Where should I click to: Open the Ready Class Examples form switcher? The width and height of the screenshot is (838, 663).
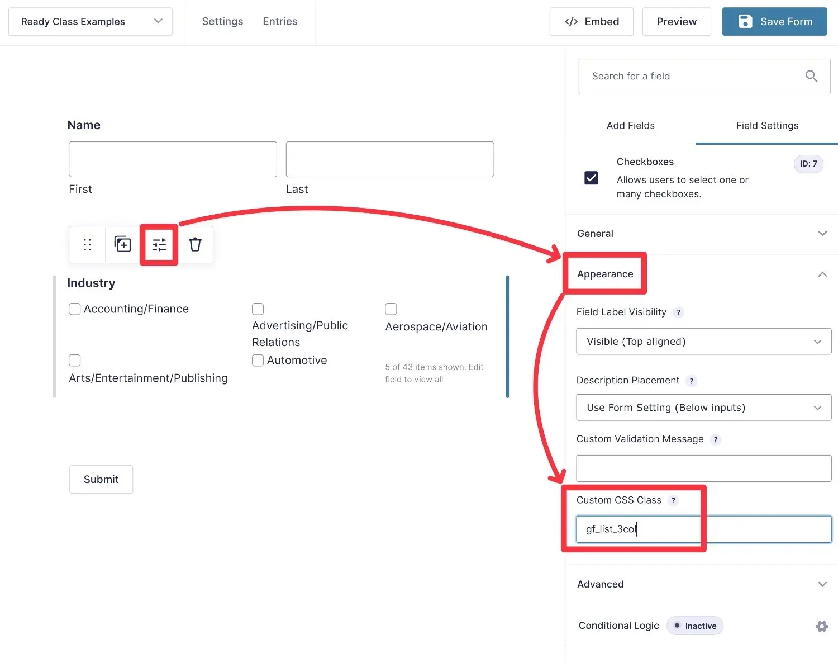(91, 21)
